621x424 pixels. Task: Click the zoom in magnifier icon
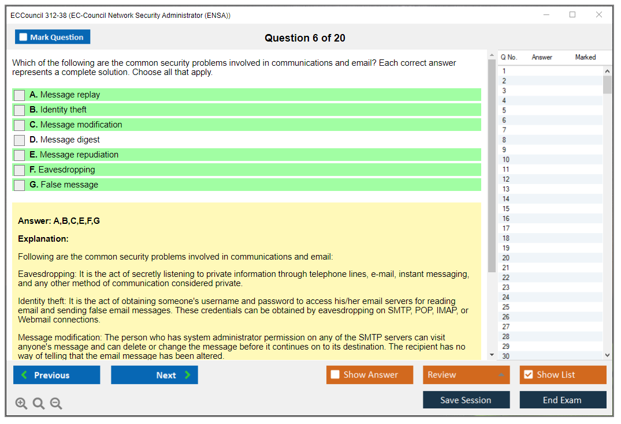[21, 404]
